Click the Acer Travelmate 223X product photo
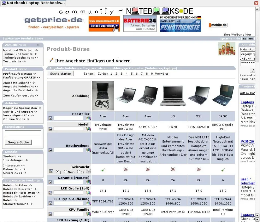The width and height of the screenshot is (260, 222). coord(103,96)
